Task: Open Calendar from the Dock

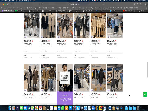Action: (x=40, y=108)
